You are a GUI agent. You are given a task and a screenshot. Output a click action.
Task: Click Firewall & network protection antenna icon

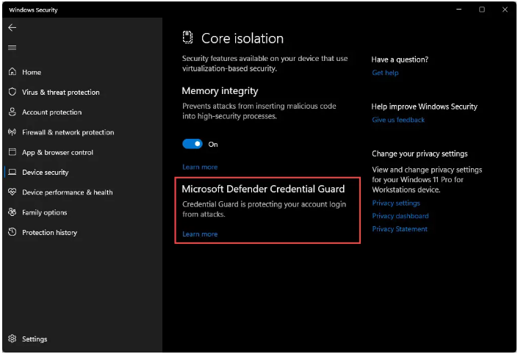[12, 132]
